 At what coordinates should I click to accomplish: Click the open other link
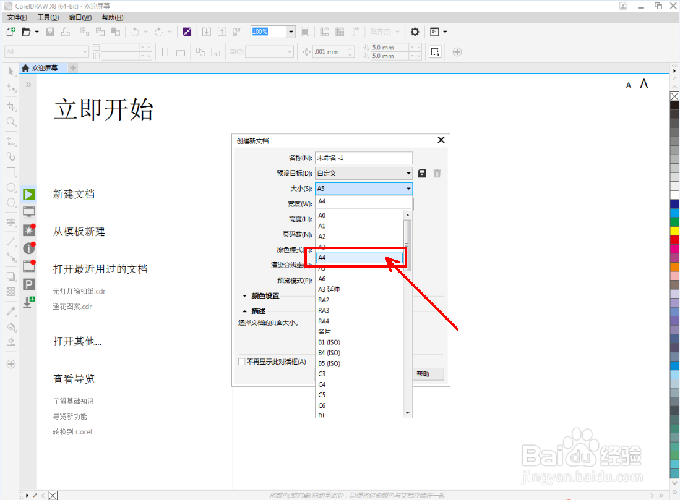(x=77, y=341)
